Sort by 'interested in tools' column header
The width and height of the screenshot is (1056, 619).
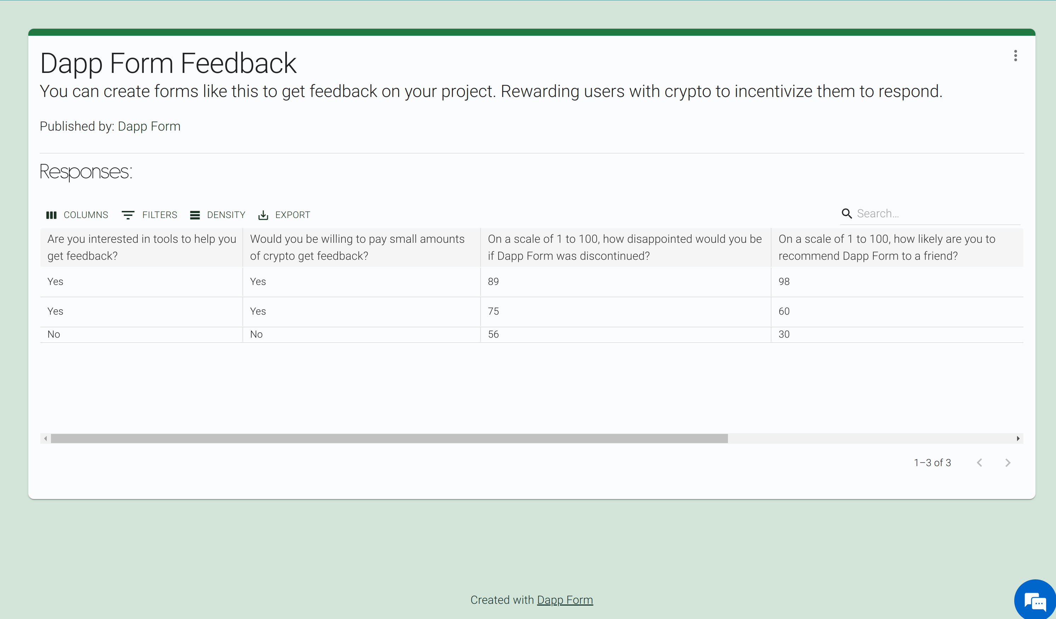click(x=141, y=247)
